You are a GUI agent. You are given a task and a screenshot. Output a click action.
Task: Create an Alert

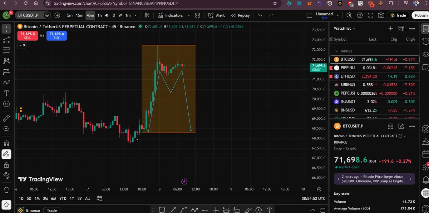coord(217,15)
